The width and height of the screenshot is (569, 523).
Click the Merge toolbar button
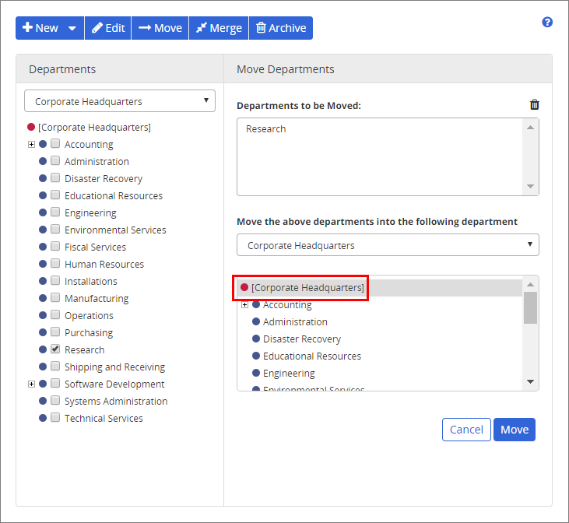(218, 28)
